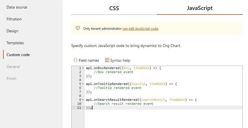248x128 pixels.
Task: Click the //Box rendered event comment
Action: [x=114, y=72]
